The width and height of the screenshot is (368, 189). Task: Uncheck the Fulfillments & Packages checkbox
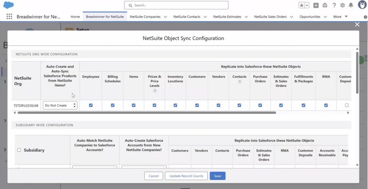(x=303, y=105)
